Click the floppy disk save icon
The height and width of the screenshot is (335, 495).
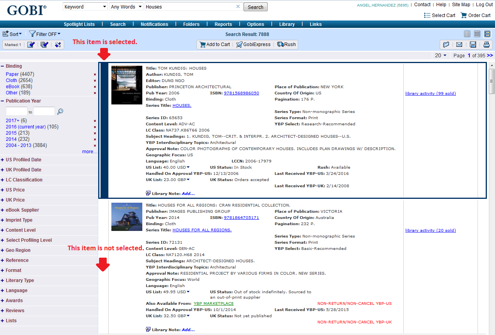tap(473, 44)
